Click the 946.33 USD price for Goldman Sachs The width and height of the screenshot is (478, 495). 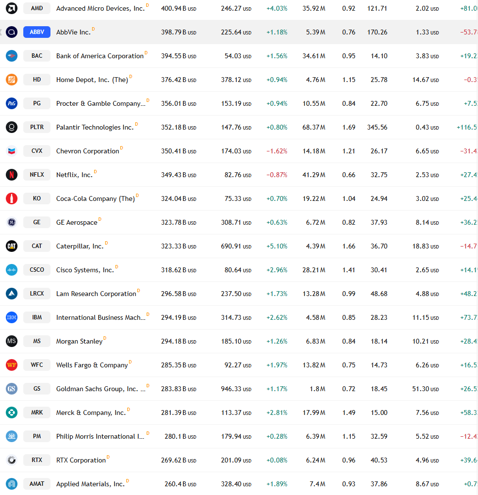(236, 389)
